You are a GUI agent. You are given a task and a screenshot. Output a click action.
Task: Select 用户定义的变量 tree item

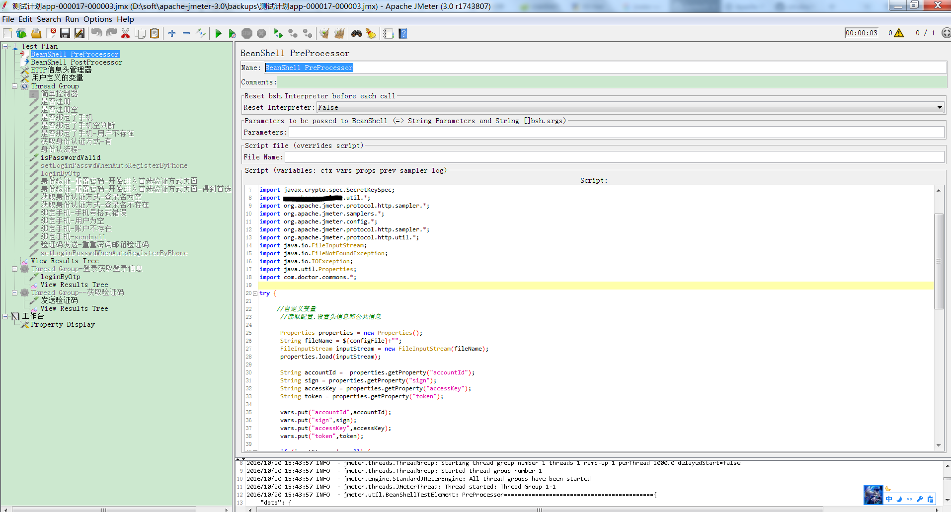pos(57,78)
